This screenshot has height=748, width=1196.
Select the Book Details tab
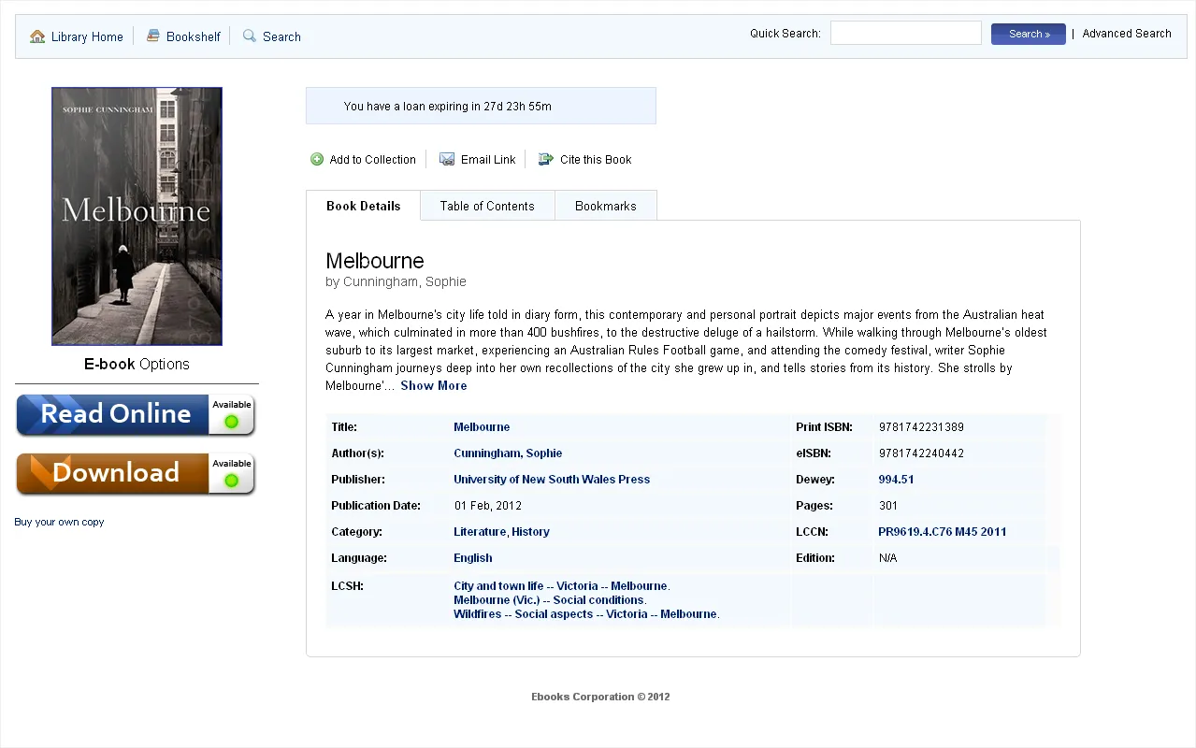pyautogui.click(x=363, y=205)
